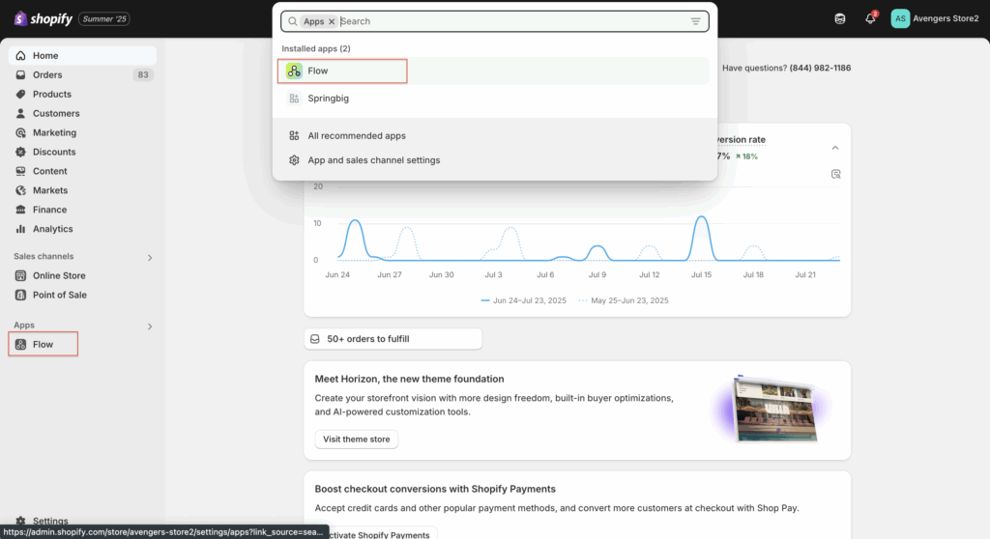Click the Discounts badge icon
This screenshot has height=539, width=990.
21,152
